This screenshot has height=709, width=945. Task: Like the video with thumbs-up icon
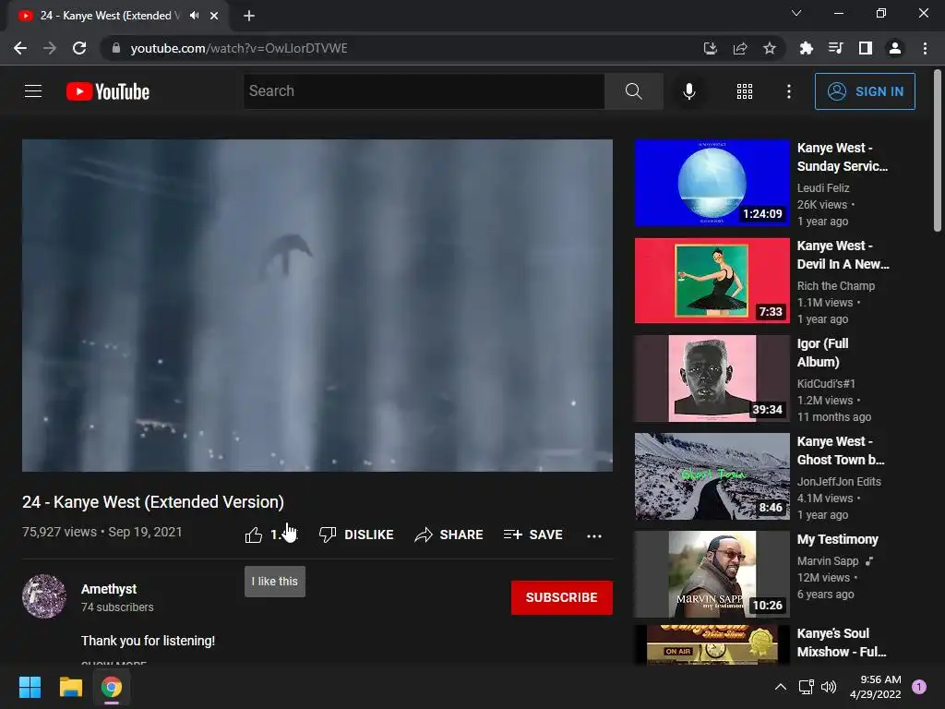tap(254, 535)
